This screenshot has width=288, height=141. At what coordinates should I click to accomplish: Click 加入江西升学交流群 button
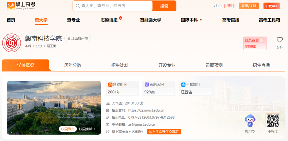coord(164,132)
